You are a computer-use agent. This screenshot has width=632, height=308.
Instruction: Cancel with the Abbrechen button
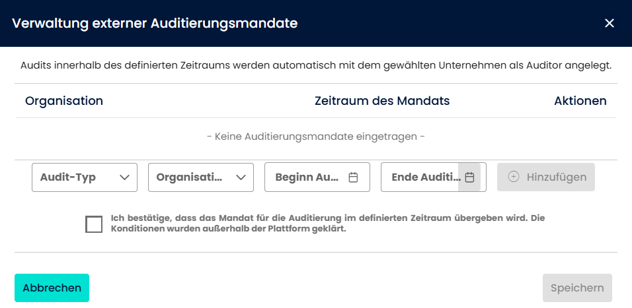(x=52, y=288)
